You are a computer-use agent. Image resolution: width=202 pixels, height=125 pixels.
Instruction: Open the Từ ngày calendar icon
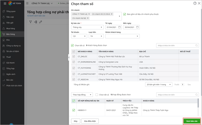click(119, 27)
